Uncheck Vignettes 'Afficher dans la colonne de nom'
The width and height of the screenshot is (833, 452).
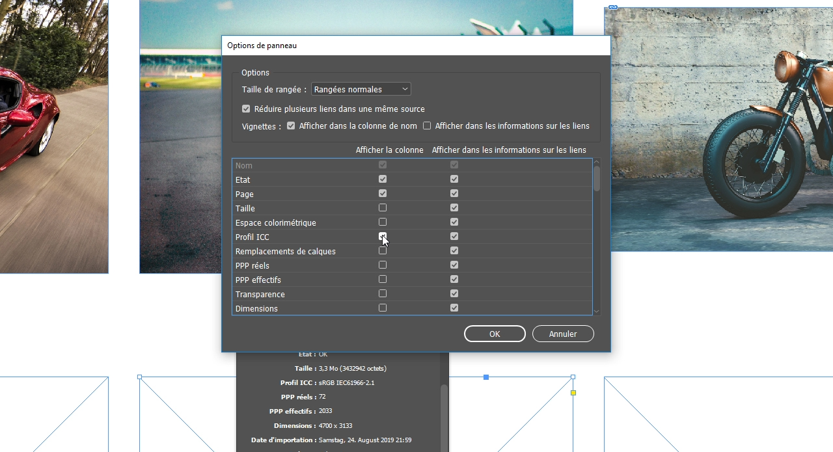point(291,126)
